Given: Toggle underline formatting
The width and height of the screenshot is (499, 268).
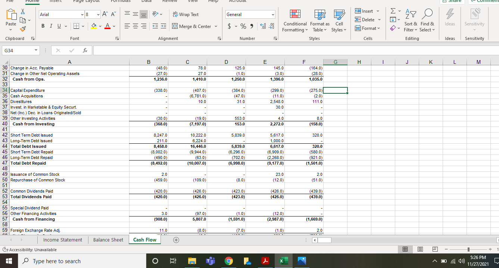Looking at the screenshot, I should 59,26.
